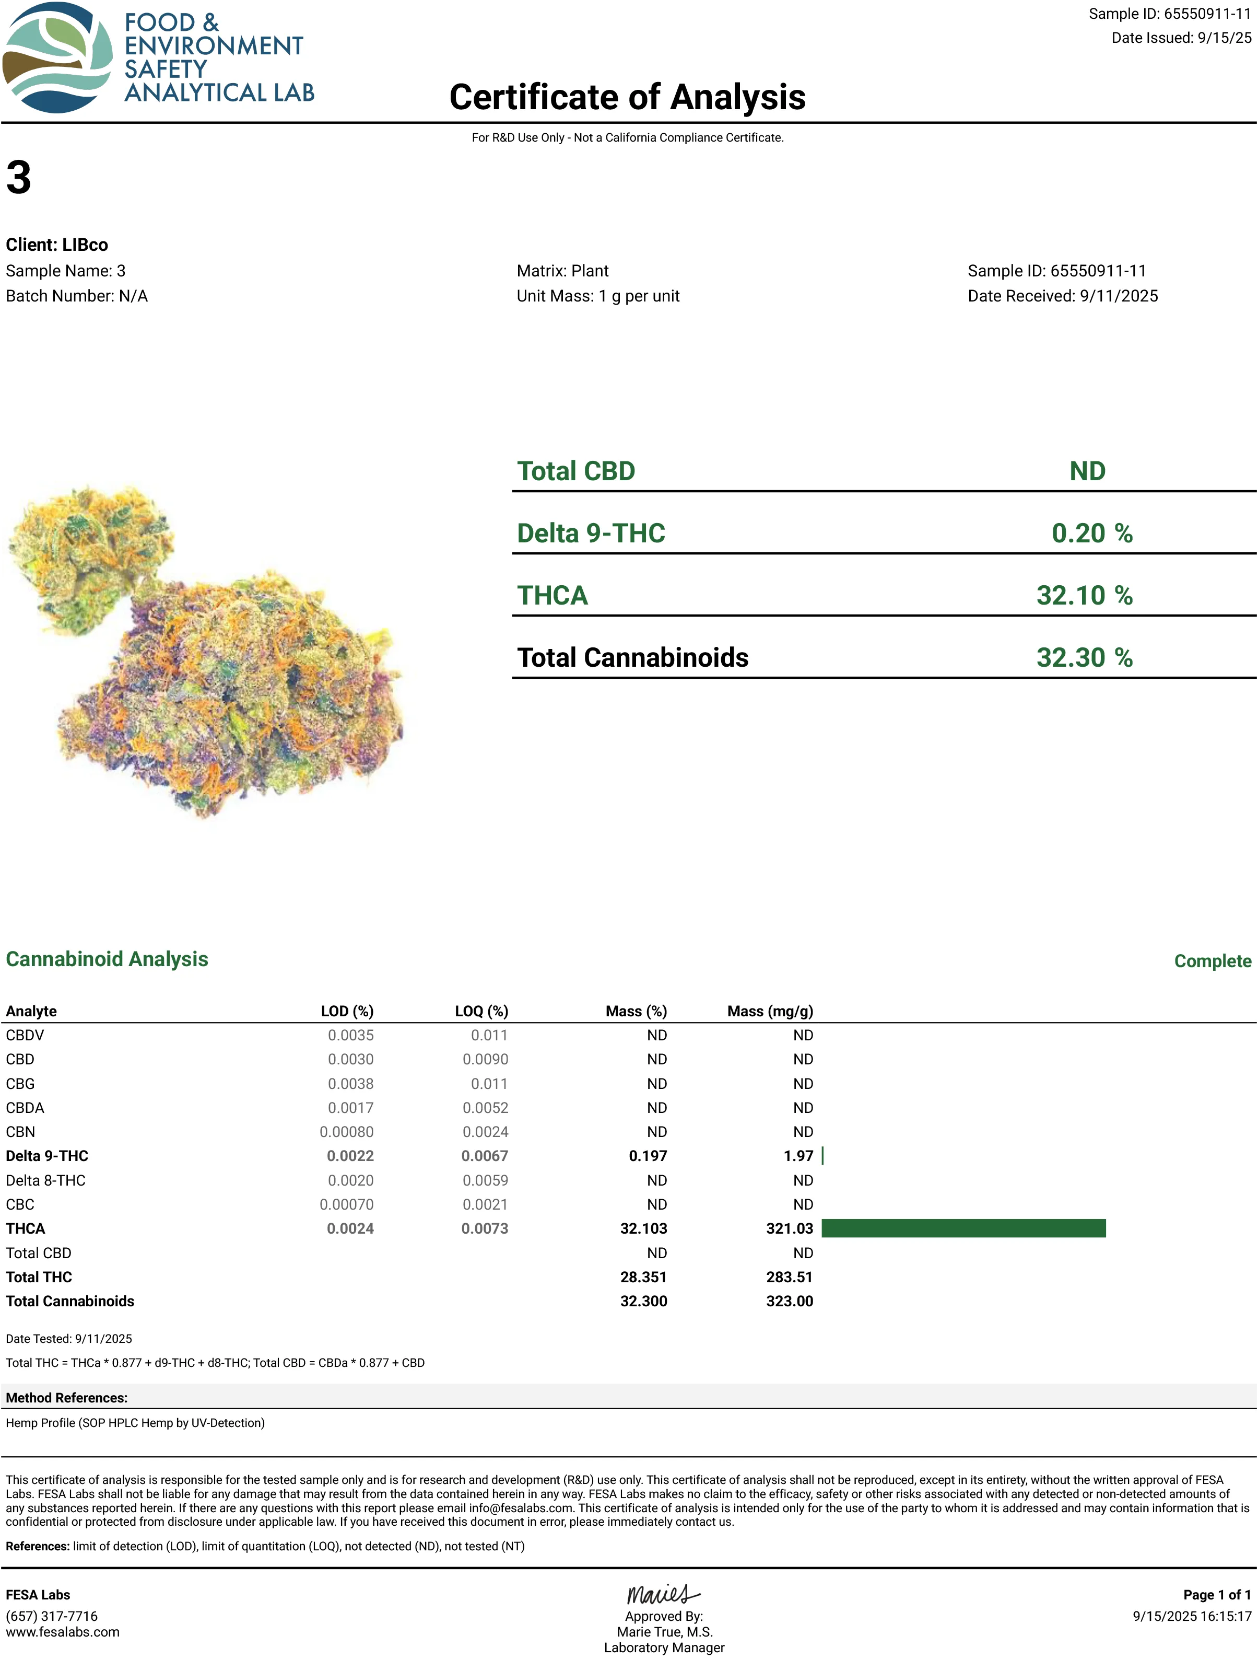The image size is (1258, 1659).
Task: Select the Delta 9-THC 0.20% summary value
Action: coord(1092,534)
